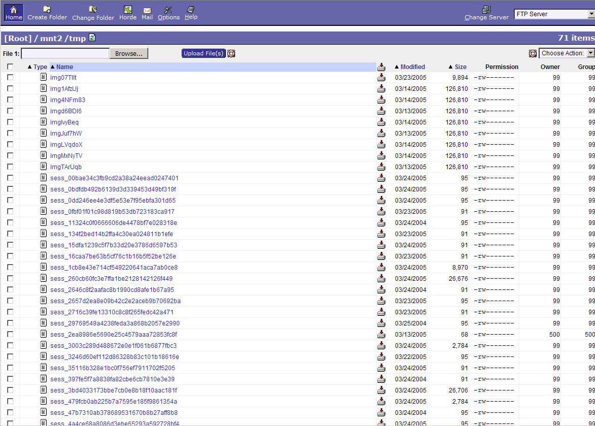Open the Help menu item
Viewport: 595px width, 426px height.
[191, 13]
